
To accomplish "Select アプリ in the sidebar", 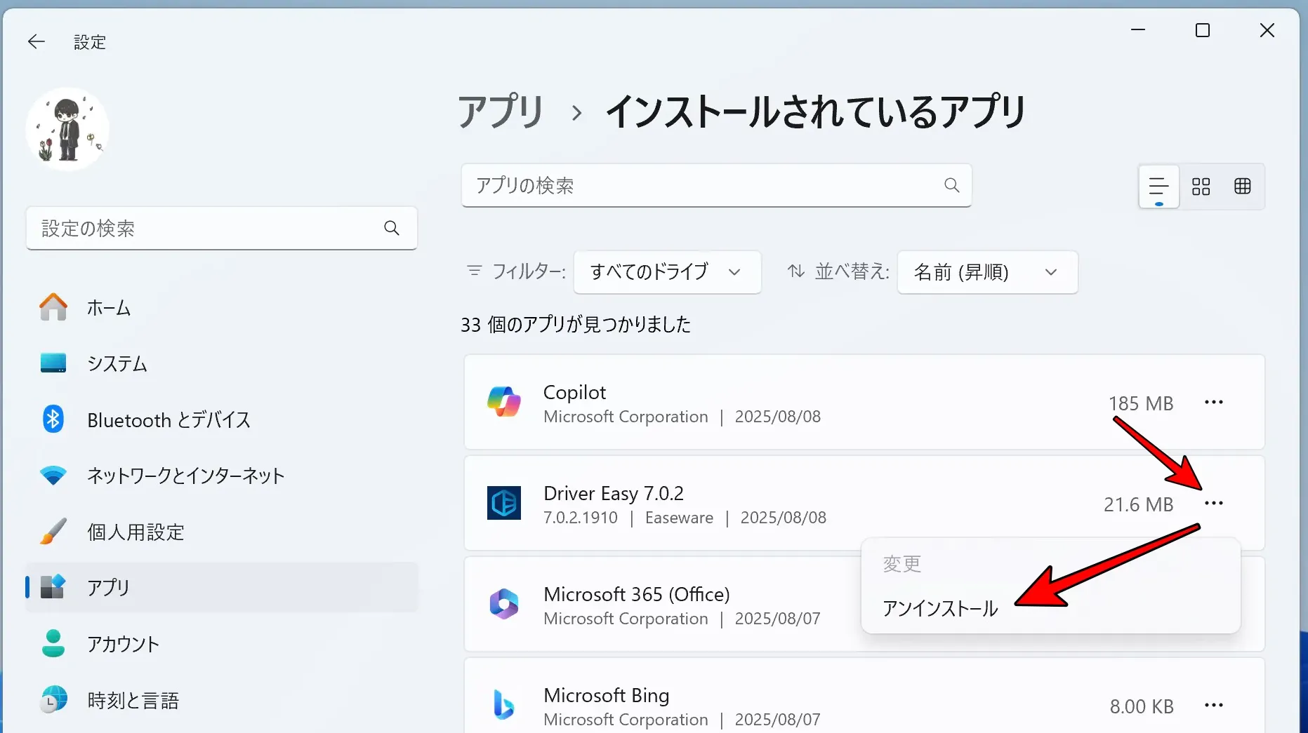I will tap(222, 587).
